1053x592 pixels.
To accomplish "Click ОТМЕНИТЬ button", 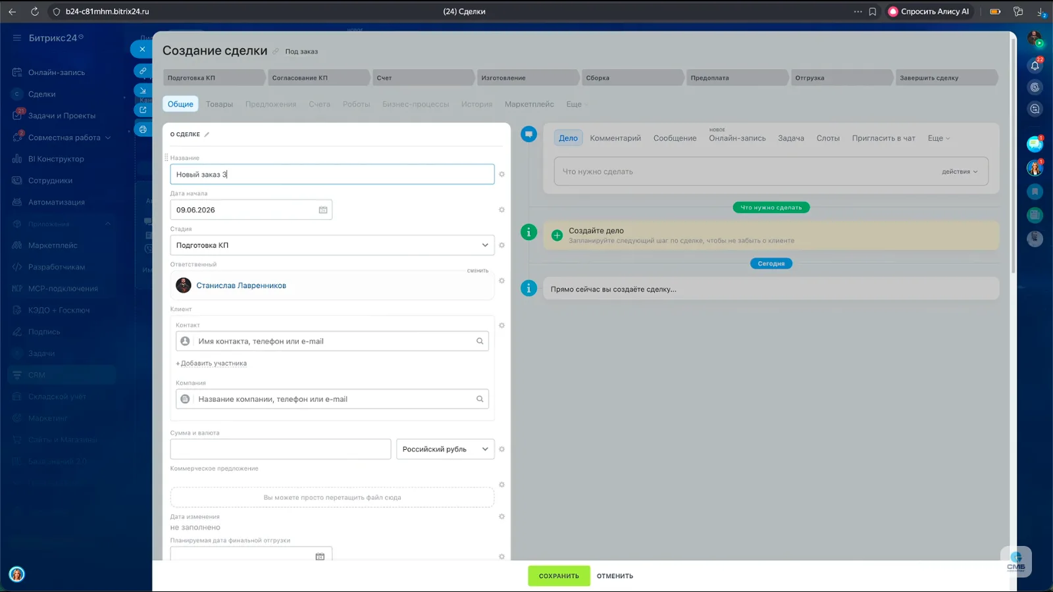I will [615, 576].
